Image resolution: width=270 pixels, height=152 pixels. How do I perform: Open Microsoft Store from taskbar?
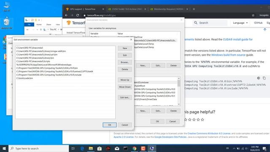click(100, 148)
